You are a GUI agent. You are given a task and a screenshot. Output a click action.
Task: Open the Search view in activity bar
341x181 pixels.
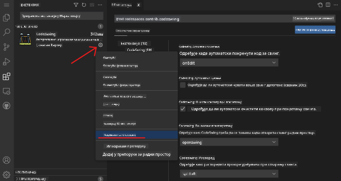(6, 33)
